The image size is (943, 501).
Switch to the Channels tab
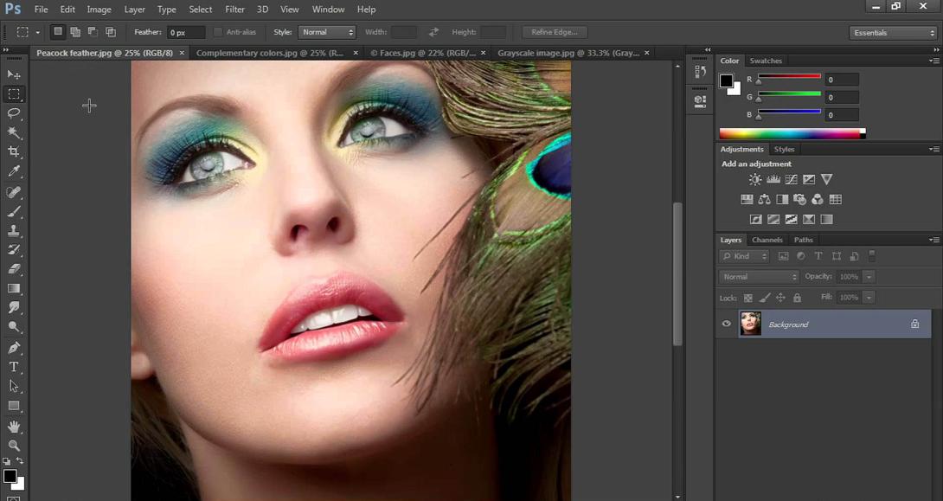(767, 240)
